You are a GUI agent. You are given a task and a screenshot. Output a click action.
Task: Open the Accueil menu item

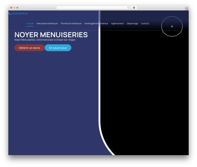tap(30, 24)
